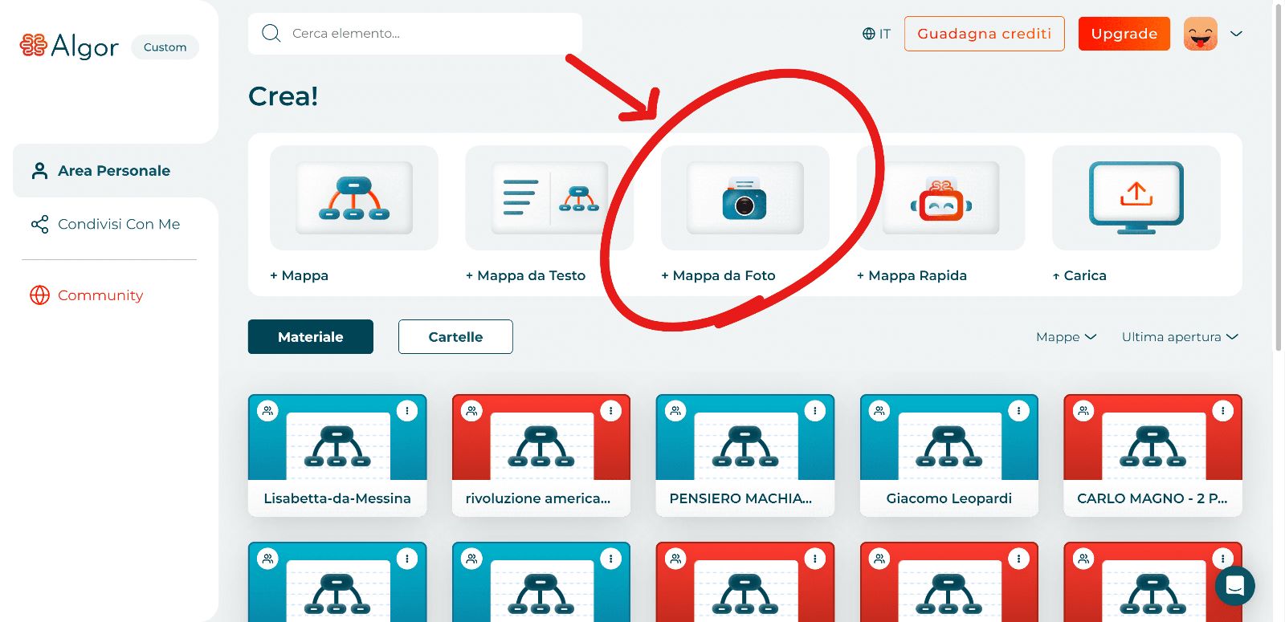Open the Giacomo Leopardi map thumbnail
The image size is (1285, 622).
[x=949, y=437]
